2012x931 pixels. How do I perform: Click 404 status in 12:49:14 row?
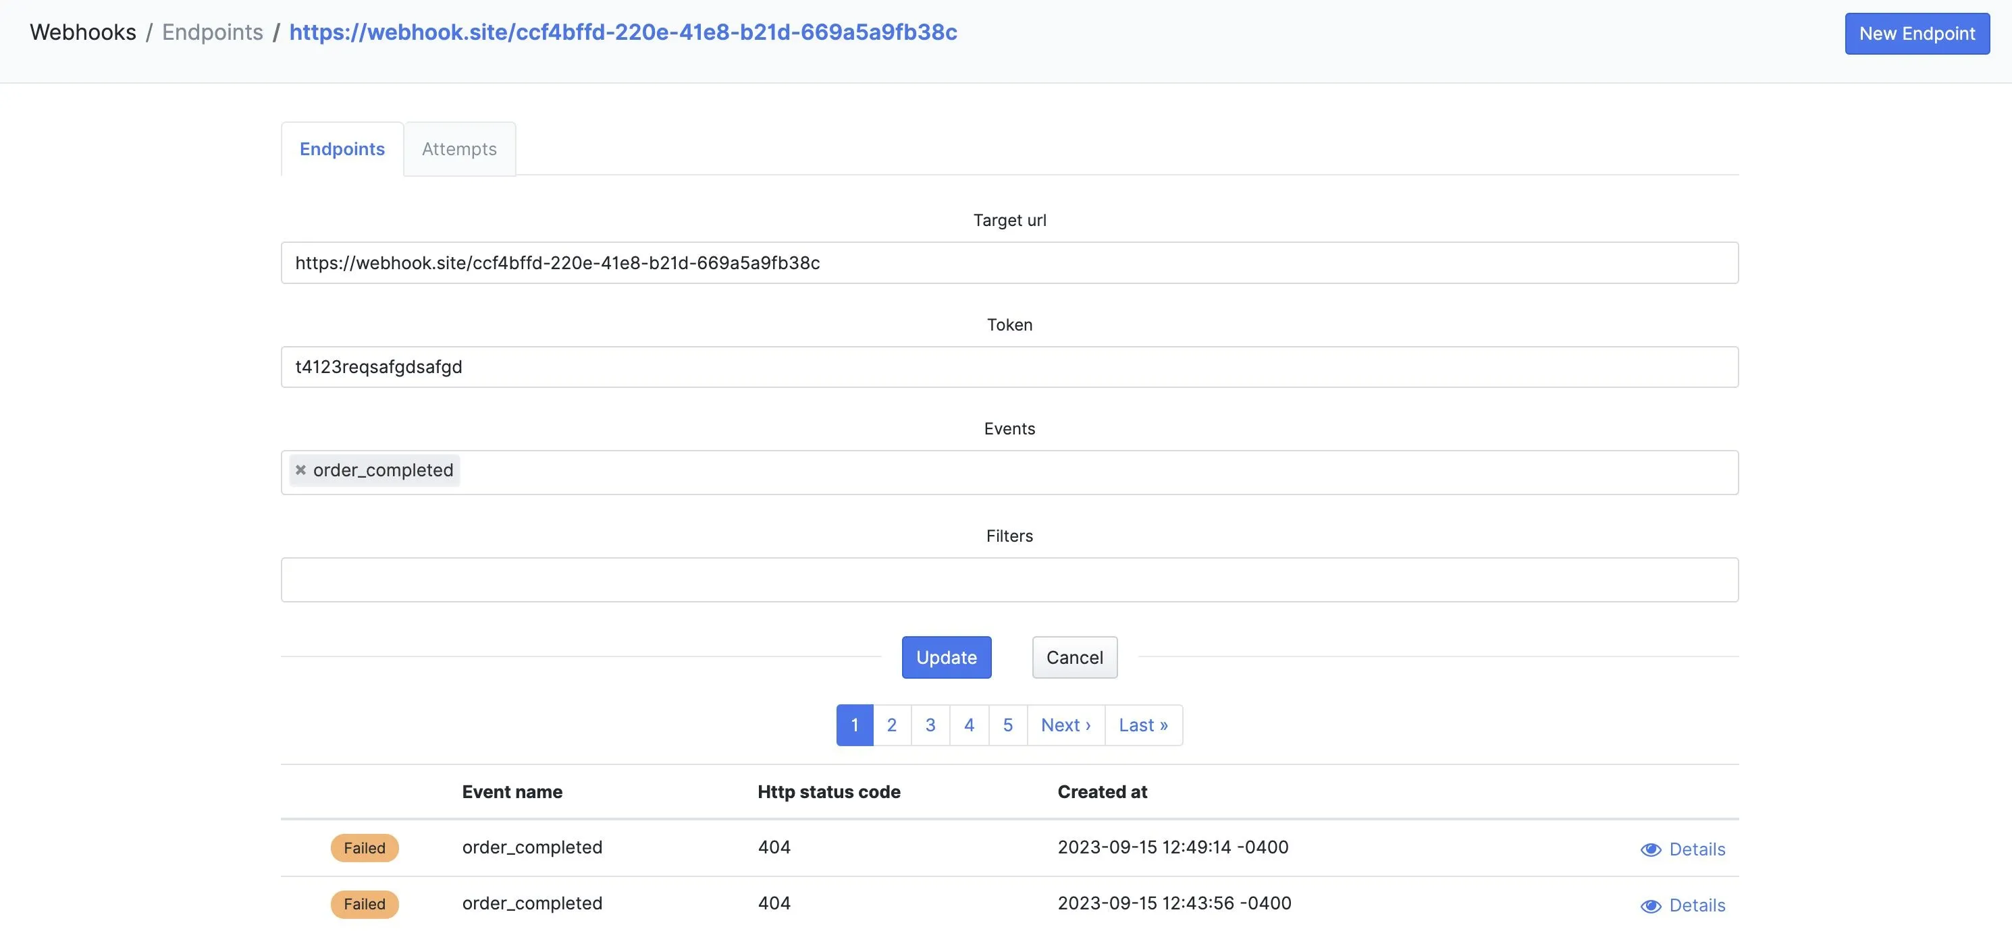click(x=774, y=847)
